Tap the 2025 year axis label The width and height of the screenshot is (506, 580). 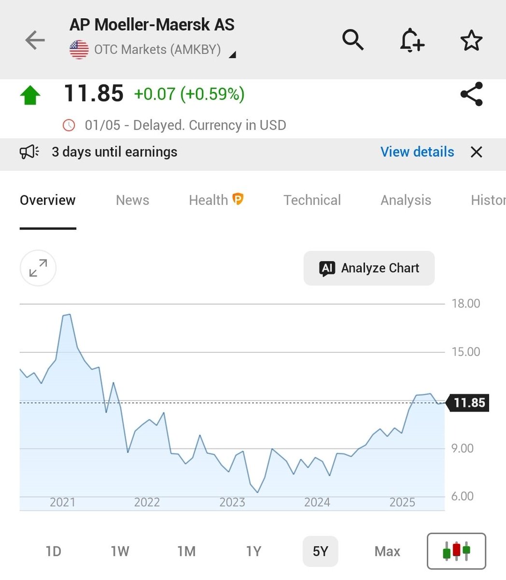(x=402, y=502)
